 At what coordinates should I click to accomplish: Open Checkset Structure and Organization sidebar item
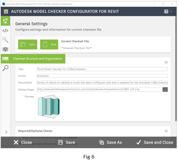coord(33,59)
